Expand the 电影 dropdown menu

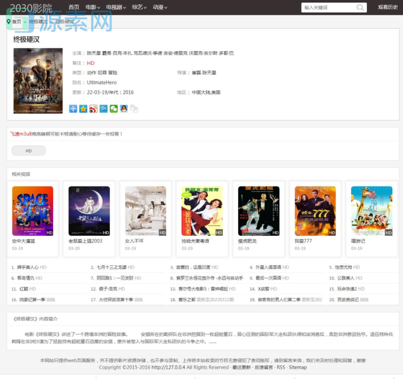click(92, 7)
